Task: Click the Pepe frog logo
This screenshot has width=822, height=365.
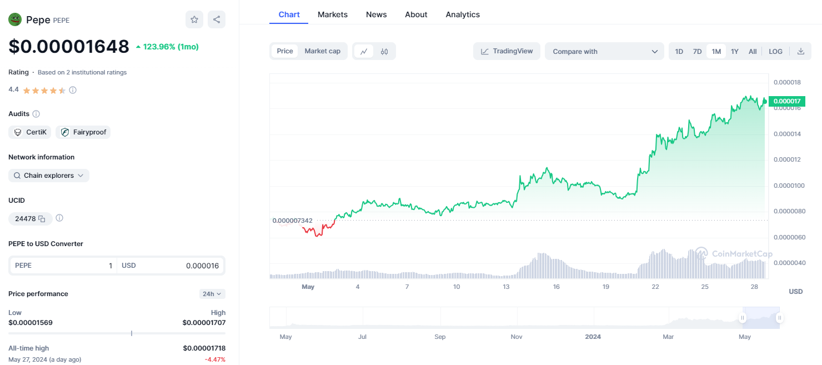Action: tap(14, 19)
